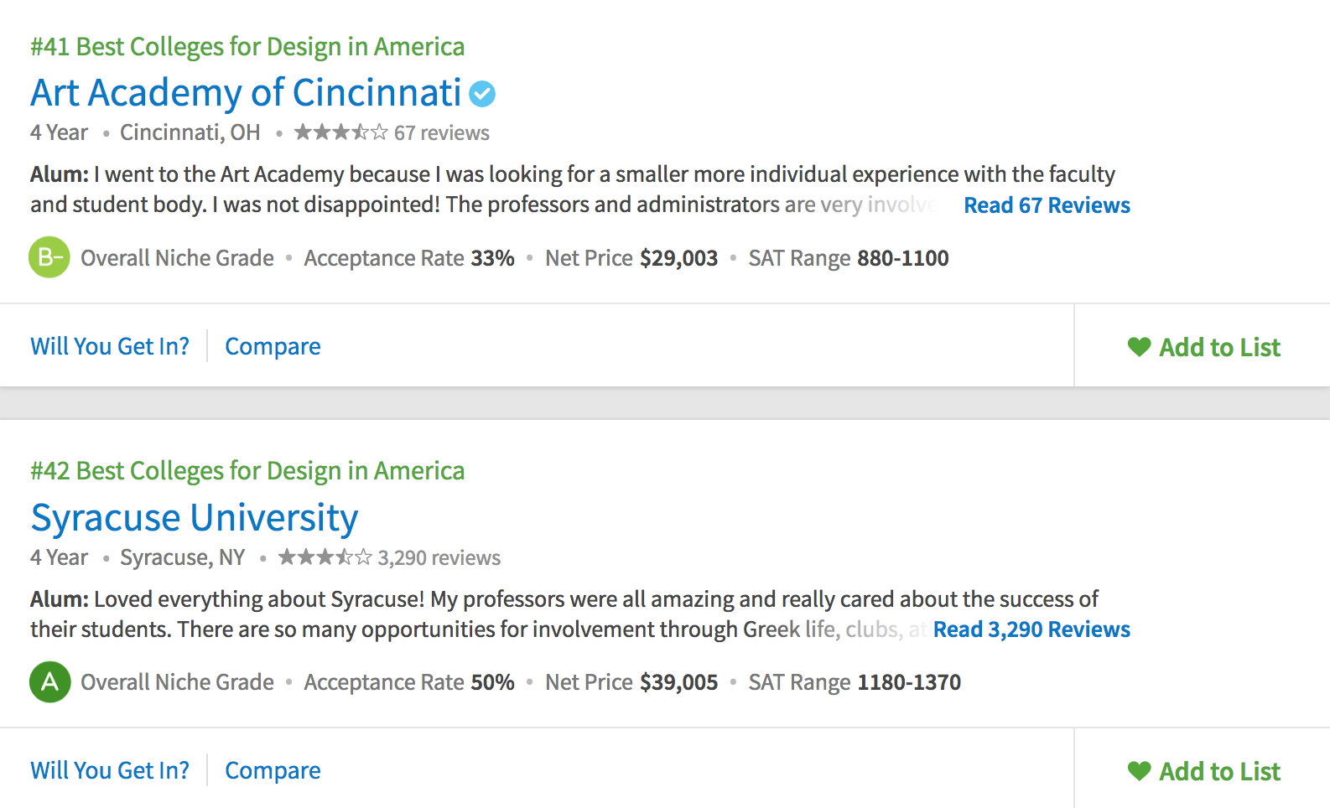
Task: Compare Art Academy of Cincinnati
Action: coord(273,346)
